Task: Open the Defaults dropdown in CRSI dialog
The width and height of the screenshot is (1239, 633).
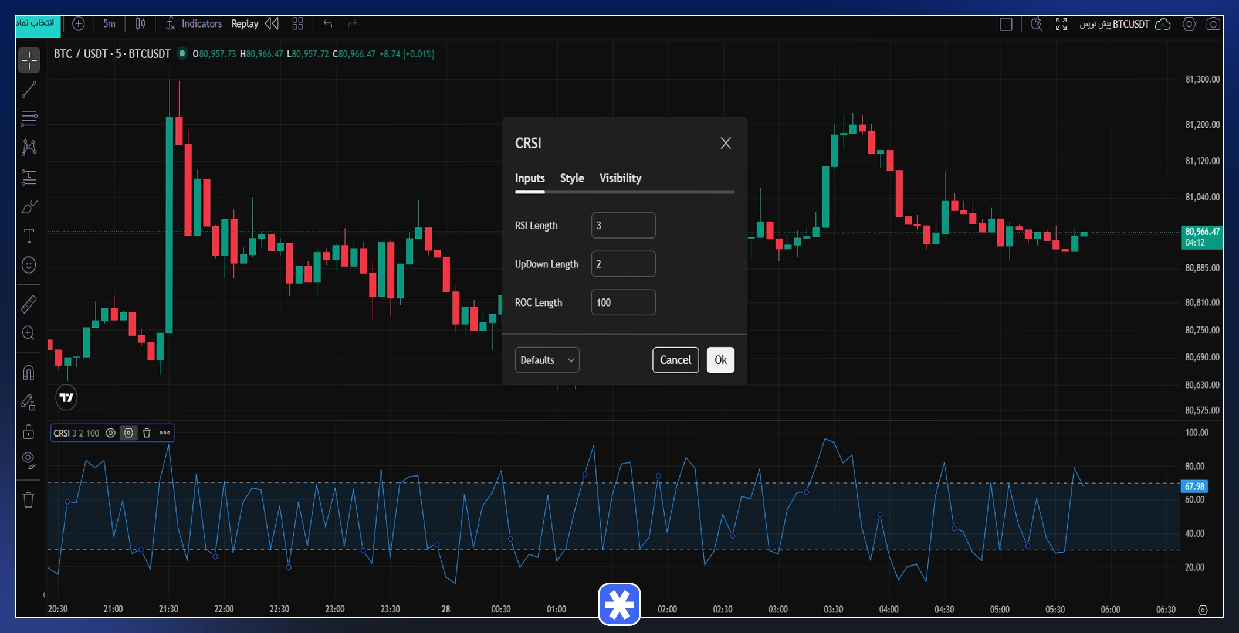Action: (547, 360)
